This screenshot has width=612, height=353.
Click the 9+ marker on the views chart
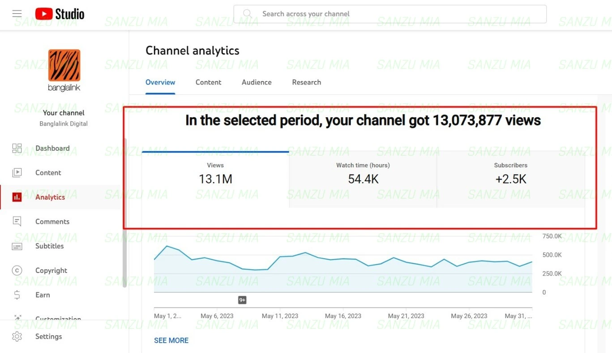click(242, 300)
